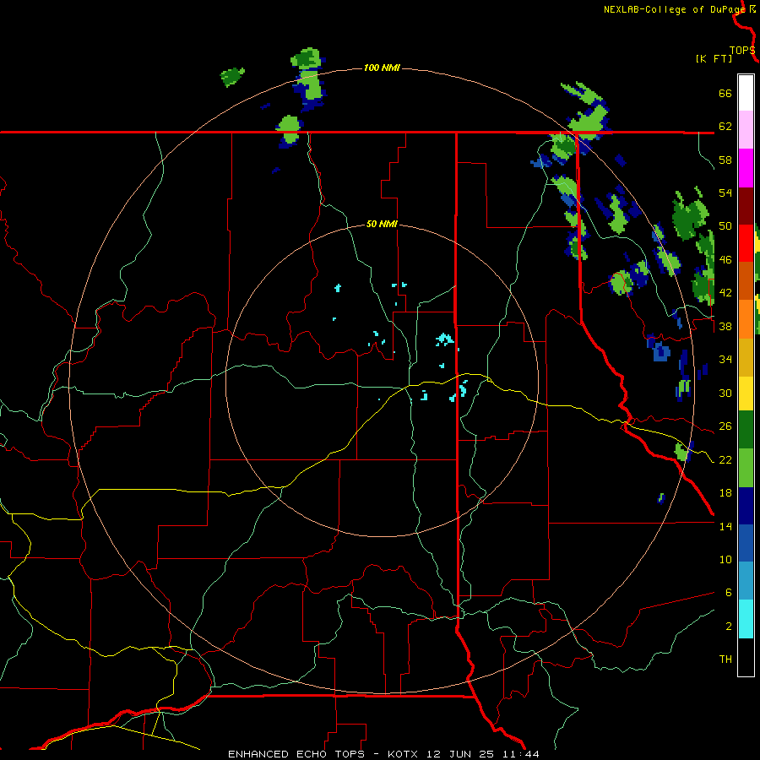Click the '18' legend value
The height and width of the screenshot is (760, 760).
725,493
